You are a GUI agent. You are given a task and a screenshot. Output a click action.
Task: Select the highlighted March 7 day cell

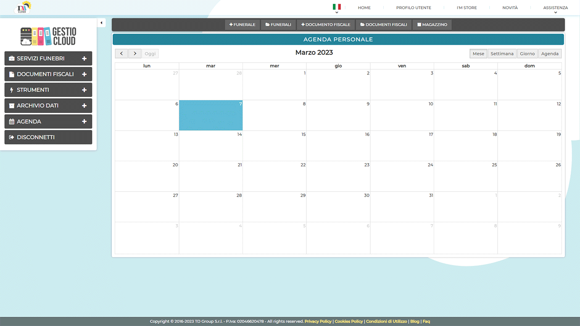(x=211, y=116)
